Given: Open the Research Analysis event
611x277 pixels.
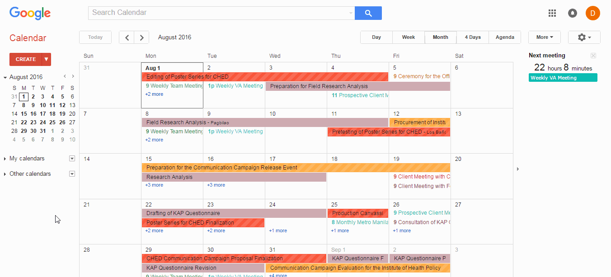Looking at the screenshot, I should click(234, 177).
